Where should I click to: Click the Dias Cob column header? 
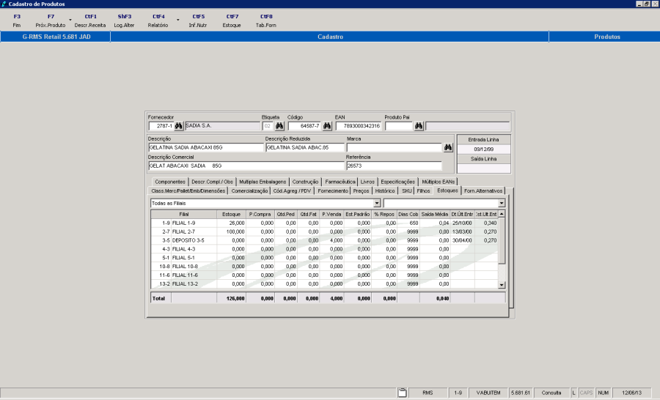pos(408,215)
